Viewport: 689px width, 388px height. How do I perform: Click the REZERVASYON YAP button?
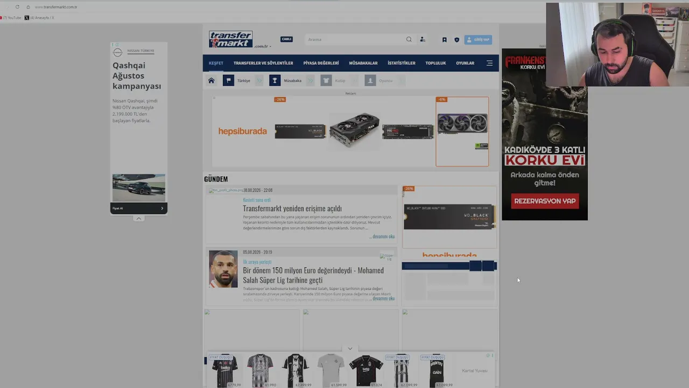(x=545, y=201)
